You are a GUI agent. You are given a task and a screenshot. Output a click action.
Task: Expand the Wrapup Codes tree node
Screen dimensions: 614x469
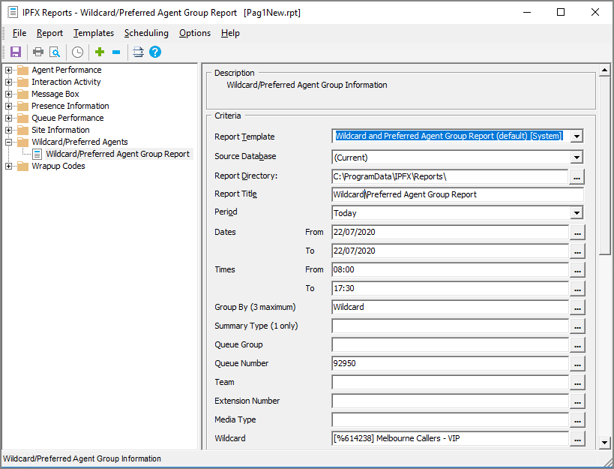(x=8, y=166)
